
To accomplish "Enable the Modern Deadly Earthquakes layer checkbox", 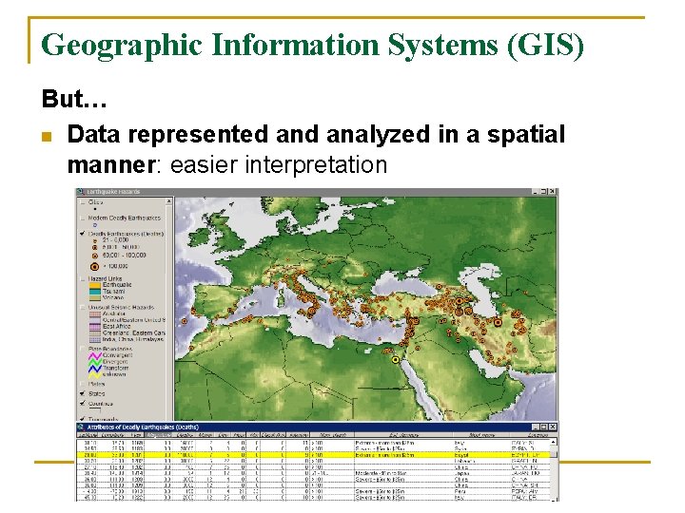I will [82, 218].
